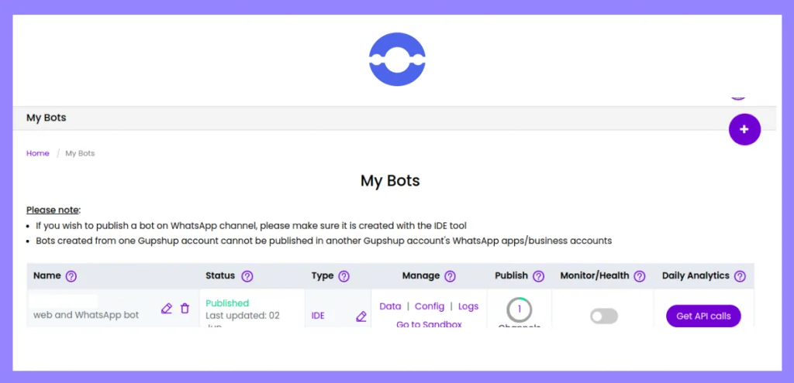Click the 'Please note' underlined text

(x=53, y=210)
